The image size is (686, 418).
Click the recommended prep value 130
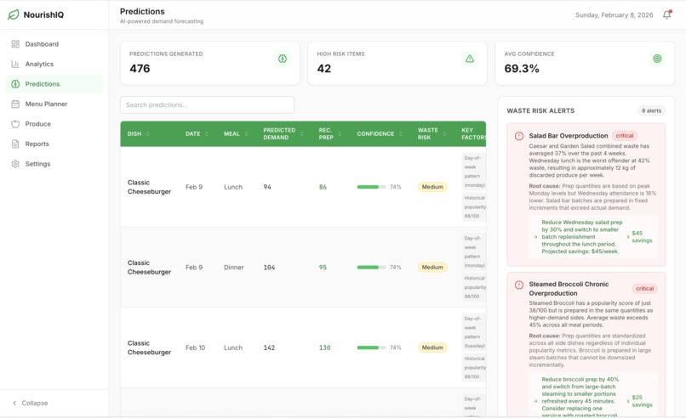(324, 347)
